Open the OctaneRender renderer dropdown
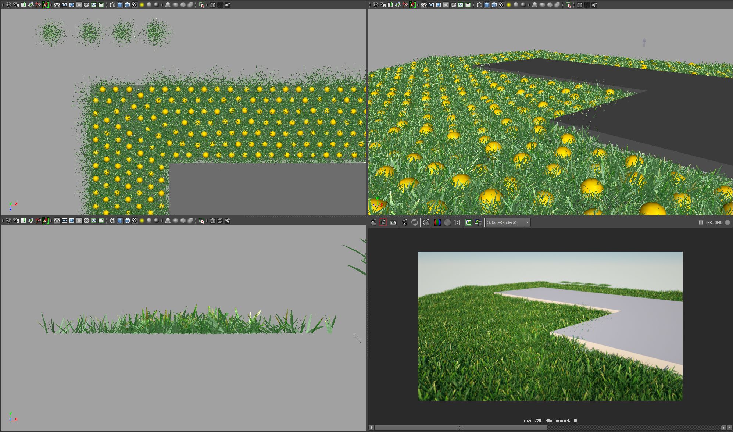This screenshot has width=733, height=432. point(528,222)
